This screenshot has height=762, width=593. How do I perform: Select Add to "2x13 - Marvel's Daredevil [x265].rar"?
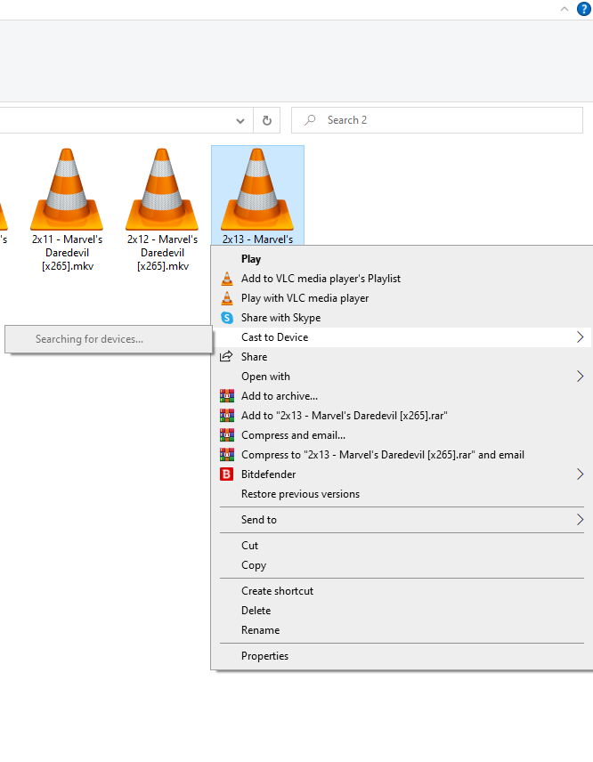[x=402, y=416]
